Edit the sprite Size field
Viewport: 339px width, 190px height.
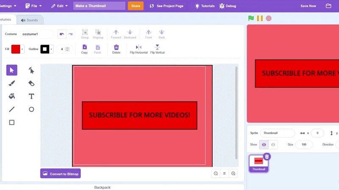[x=304, y=144]
